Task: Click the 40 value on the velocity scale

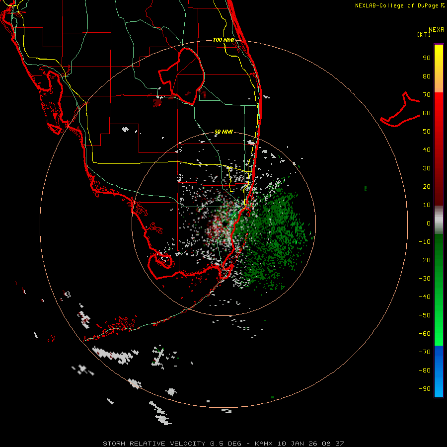Action: point(427,149)
